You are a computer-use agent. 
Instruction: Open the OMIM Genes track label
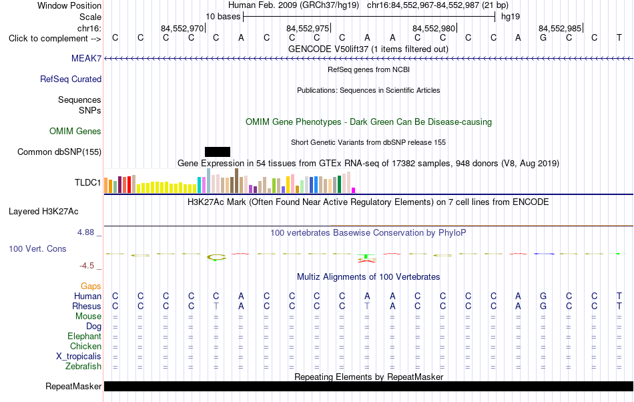(75, 132)
